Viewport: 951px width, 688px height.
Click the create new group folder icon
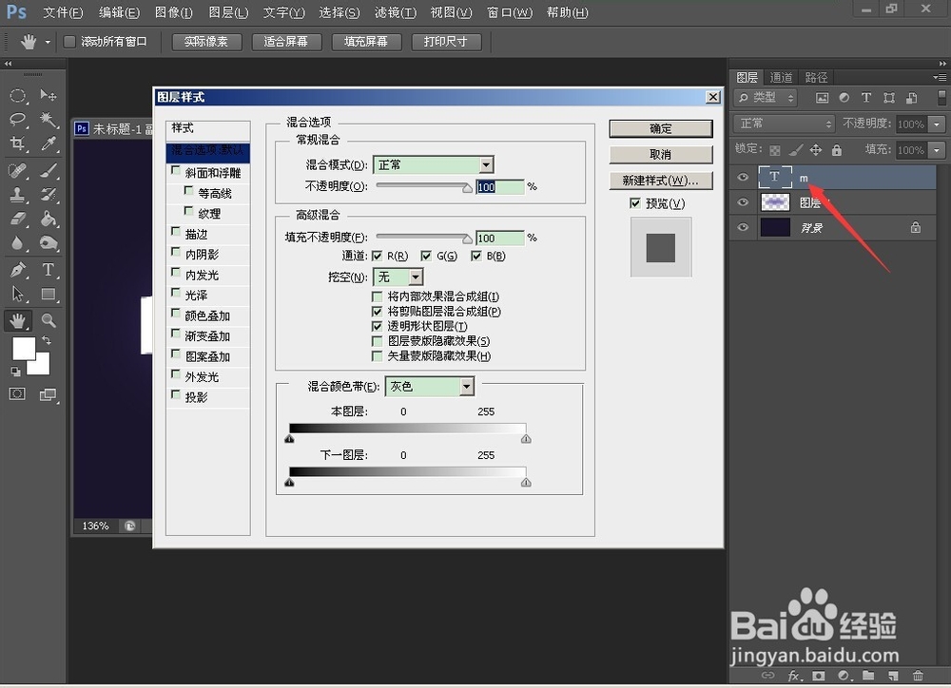(x=868, y=676)
